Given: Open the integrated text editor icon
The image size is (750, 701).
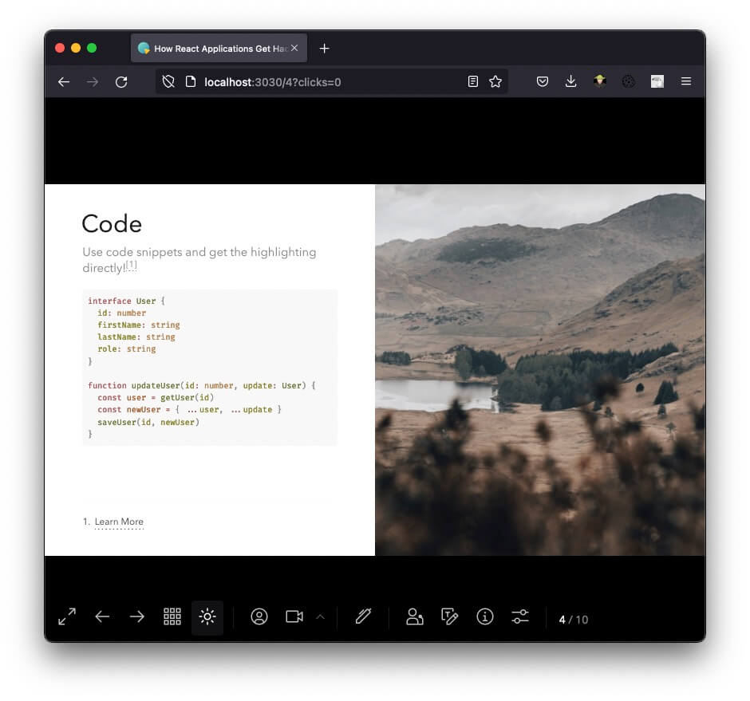Looking at the screenshot, I should tap(449, 616).
